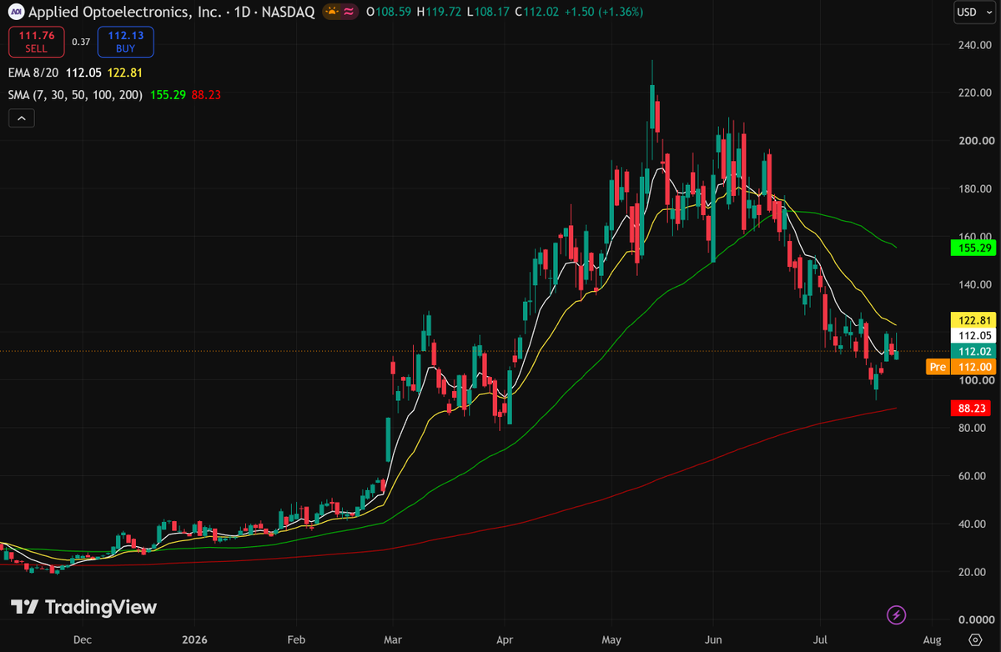Open the USD currency dropdown

coord(974,13)
